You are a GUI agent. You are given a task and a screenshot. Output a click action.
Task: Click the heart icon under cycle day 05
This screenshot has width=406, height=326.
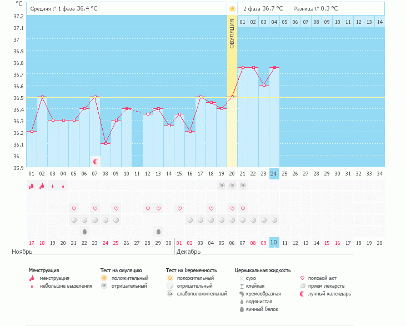tap(74, 208)
